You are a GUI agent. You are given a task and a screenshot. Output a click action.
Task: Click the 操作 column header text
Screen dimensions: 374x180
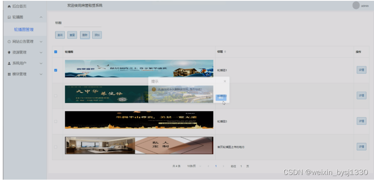(x=358, y=52)
